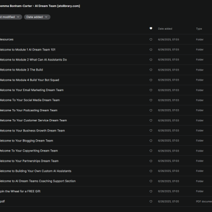
Task: Open Your Social Media Dream Team folder
Action: (x=30, y=100)
